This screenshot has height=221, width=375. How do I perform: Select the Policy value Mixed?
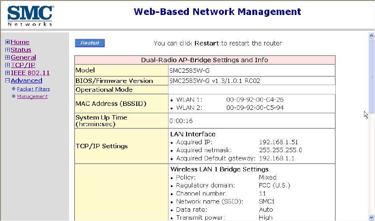coord(268,177)
